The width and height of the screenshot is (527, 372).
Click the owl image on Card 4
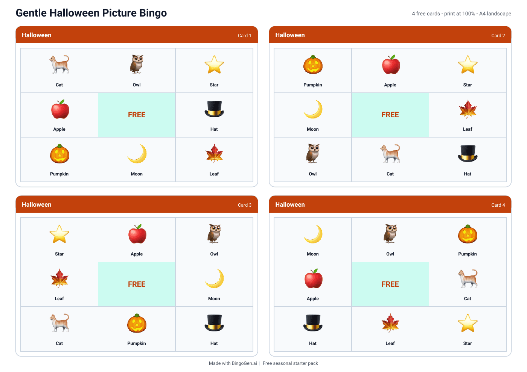point(390,234)
